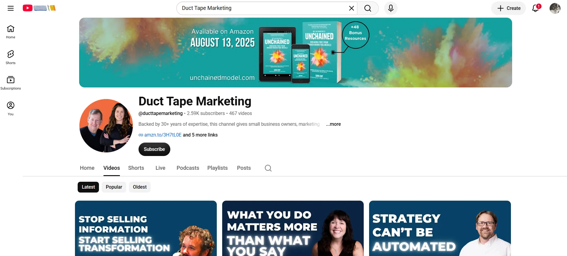Viewport: 567px width, 256px height.
Task: Open the You section in sidebar
Action: click(x=10, y=109)
